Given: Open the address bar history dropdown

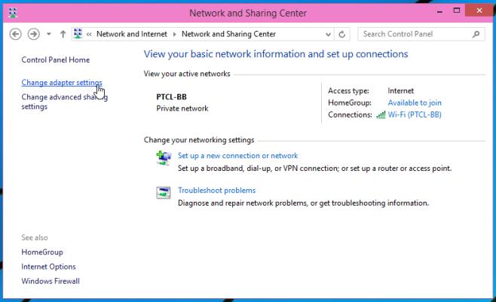Looking at the screenshot, I should pos(328,34).
